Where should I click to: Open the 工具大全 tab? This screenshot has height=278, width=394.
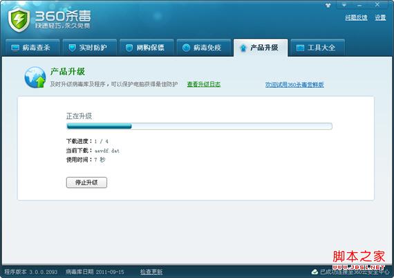tap(317, 48)
